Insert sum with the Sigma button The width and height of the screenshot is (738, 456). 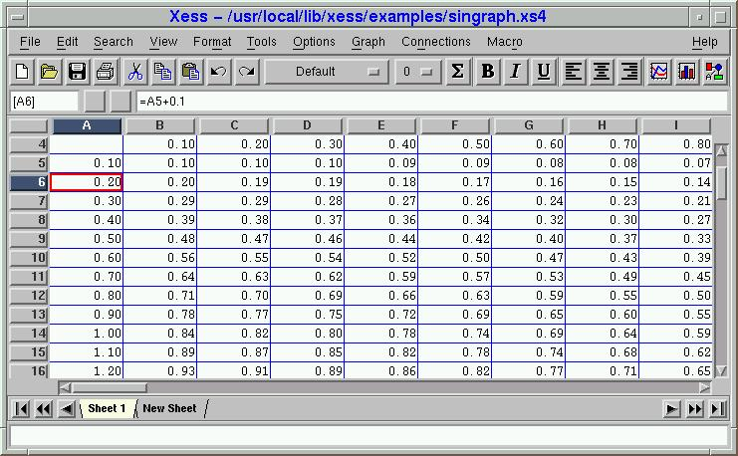(x=457, y=72)
